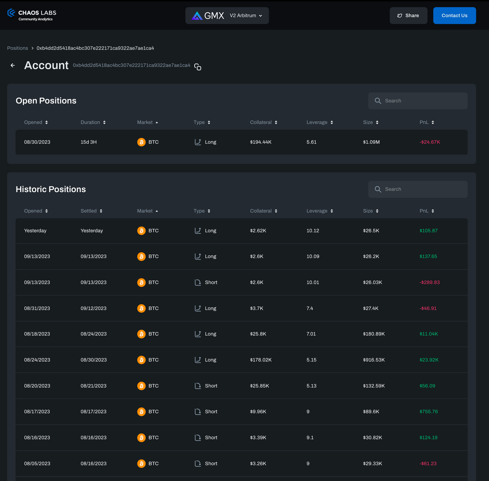489x481 pixels.
Task: Click the Long type icon on the $23.92K row
Action: [x=198, y=360]
